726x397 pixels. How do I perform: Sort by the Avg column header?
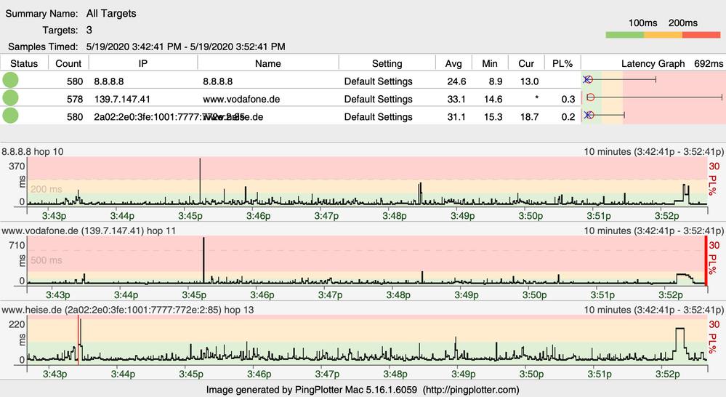pyautogui.click(x=453, y=63)
